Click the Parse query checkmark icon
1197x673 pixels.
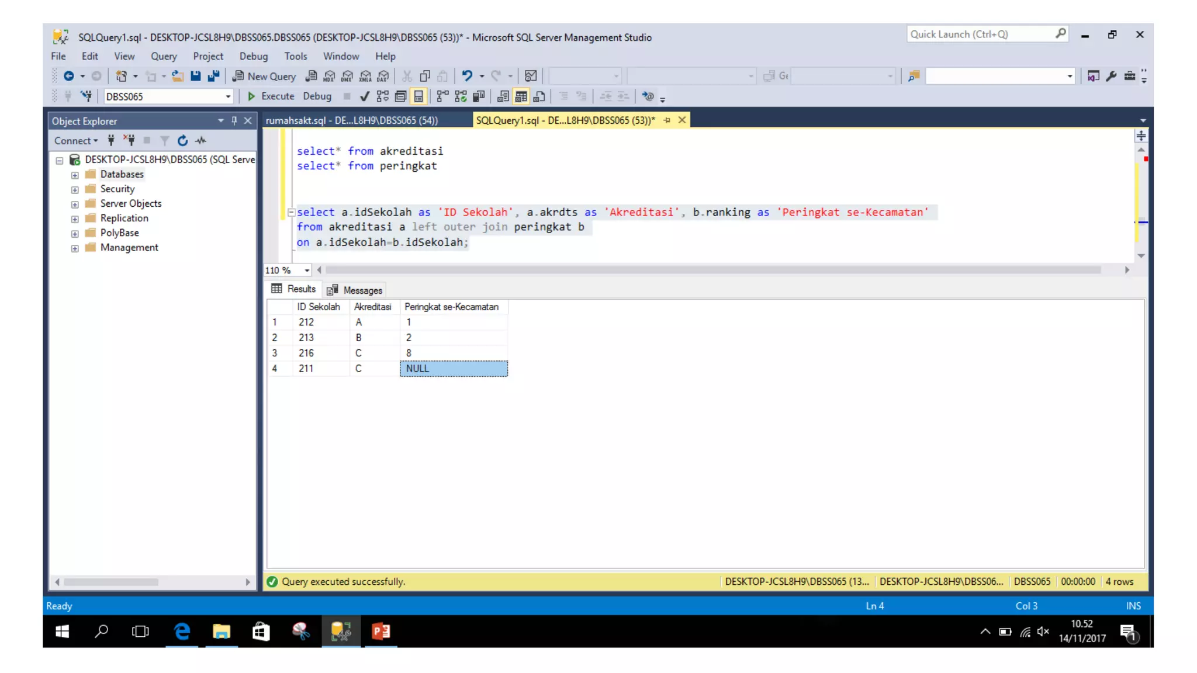(365, 96)
